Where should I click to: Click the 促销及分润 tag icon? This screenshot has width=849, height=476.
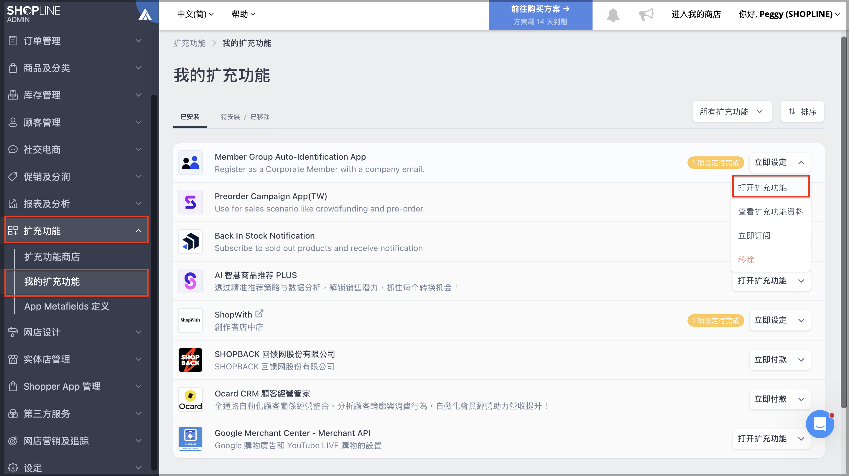pyautogui.click(x=12, y=176)
